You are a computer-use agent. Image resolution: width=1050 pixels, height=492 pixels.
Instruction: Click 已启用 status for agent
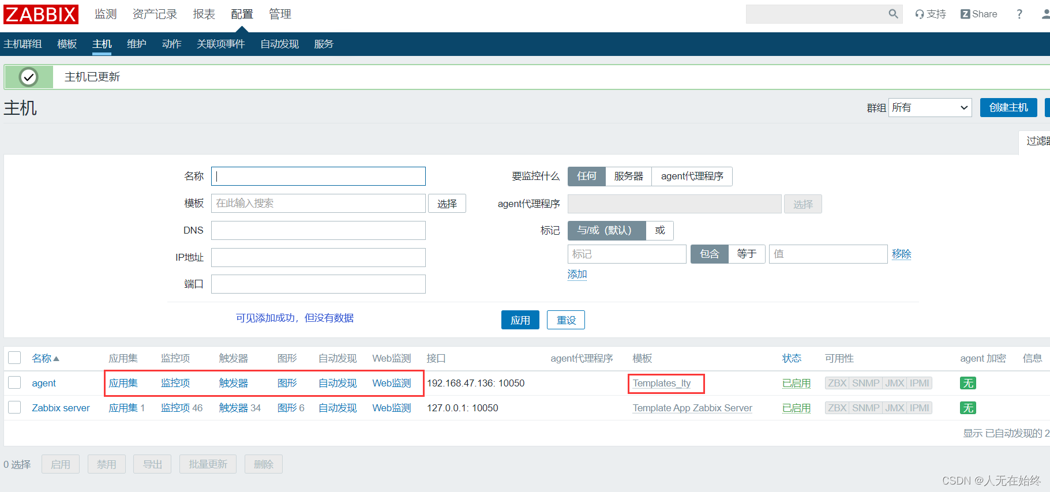coord(796,383)
